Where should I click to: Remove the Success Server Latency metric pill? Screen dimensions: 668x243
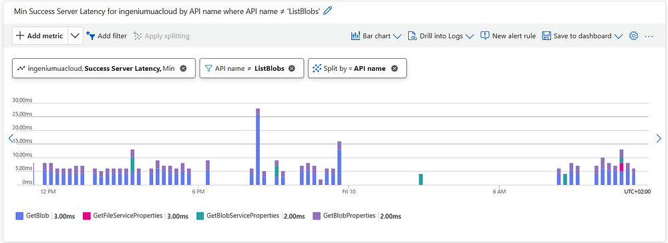(x=183, y=68)
